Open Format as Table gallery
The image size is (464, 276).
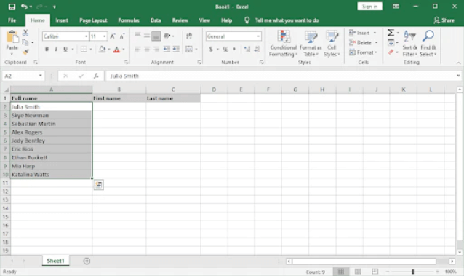[x=311, y=43]
